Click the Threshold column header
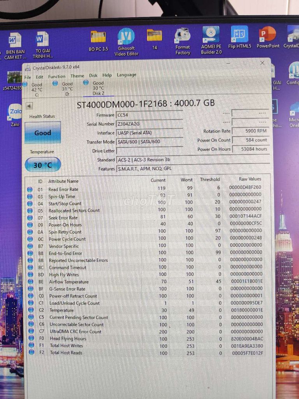This screenshot has height=399, width=299. (x=210, y=179)
